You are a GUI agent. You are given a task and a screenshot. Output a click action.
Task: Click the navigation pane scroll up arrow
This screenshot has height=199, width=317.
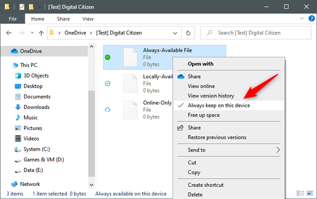[x=91, y=47]
